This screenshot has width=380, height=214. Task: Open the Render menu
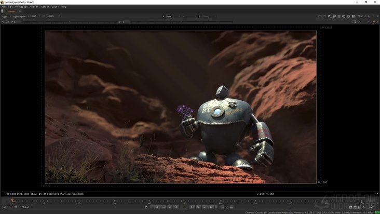click(x=45, y=7)
